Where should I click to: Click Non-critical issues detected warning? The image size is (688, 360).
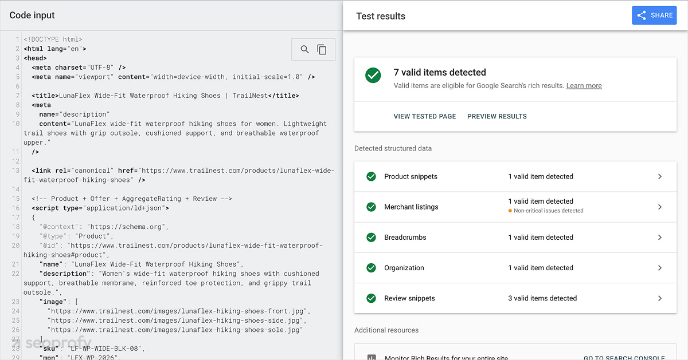point(546,211)
